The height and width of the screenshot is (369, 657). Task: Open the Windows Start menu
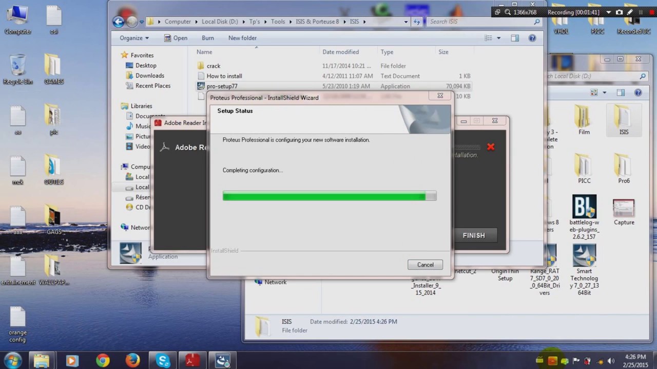pyautogui.click(x=12, y=360)
